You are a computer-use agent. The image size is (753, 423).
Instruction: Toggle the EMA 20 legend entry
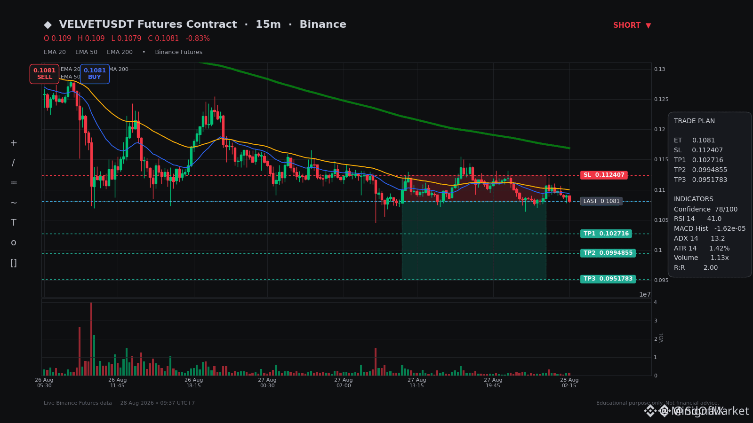(55, 52)
